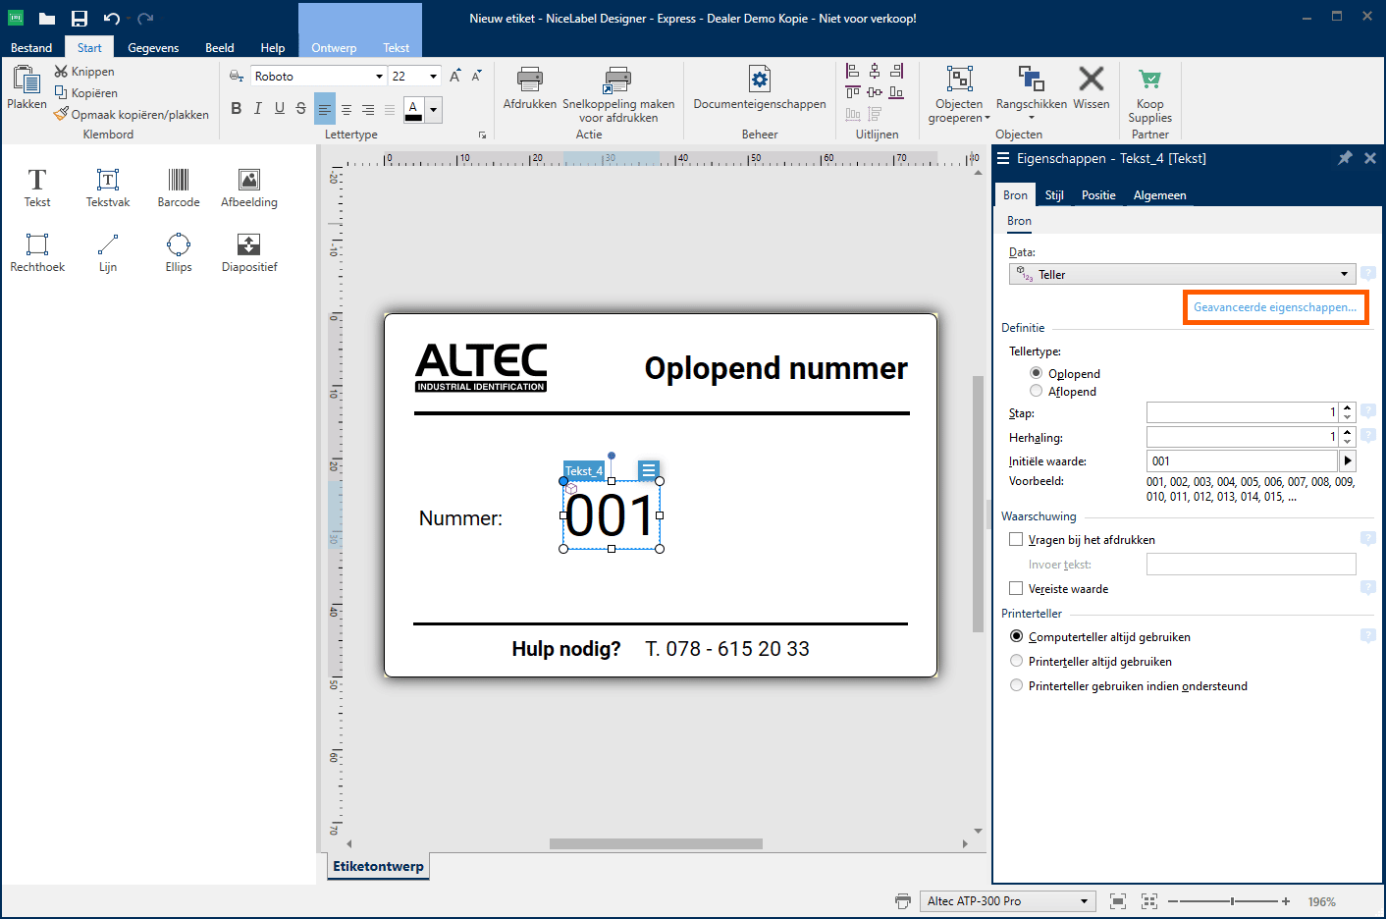Select the Aflopend teller type

pyautogui.click(x=1036, y=391)
